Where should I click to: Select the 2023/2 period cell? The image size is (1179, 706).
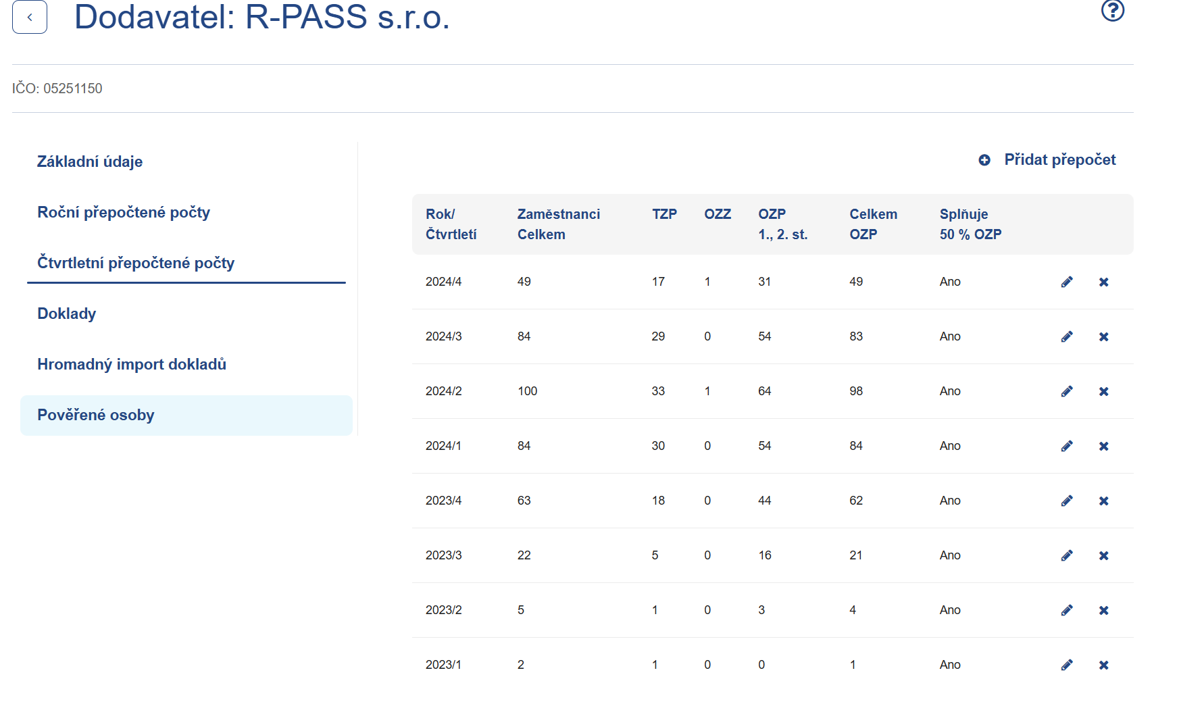point(443,610)
